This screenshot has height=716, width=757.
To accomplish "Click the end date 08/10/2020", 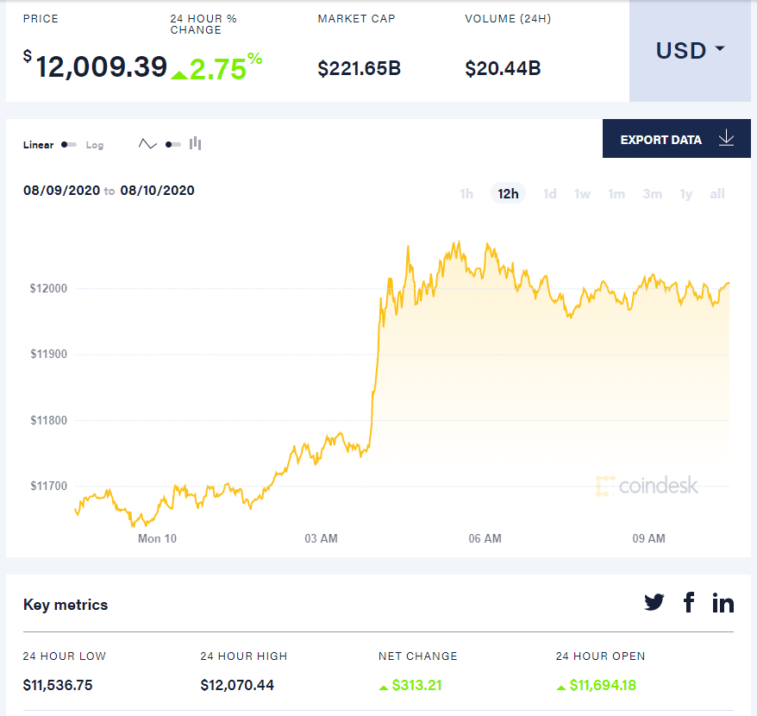I will tap(155, 191).
